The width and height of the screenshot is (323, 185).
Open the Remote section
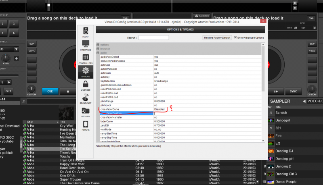pos(86,126)
